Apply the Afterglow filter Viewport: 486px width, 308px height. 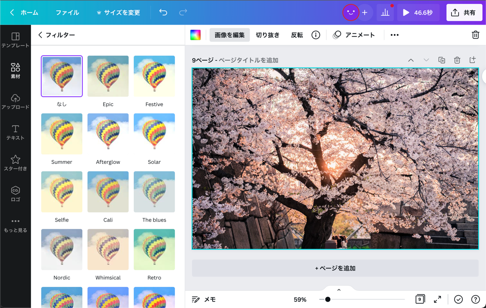tap(108, 134)
